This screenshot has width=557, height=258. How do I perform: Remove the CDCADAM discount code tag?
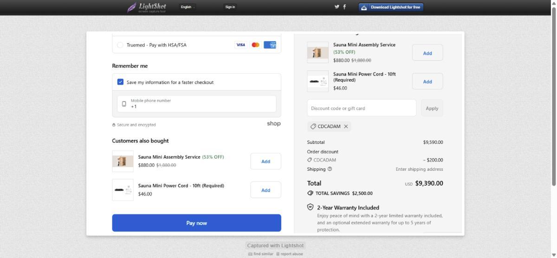tap(346, 126)
